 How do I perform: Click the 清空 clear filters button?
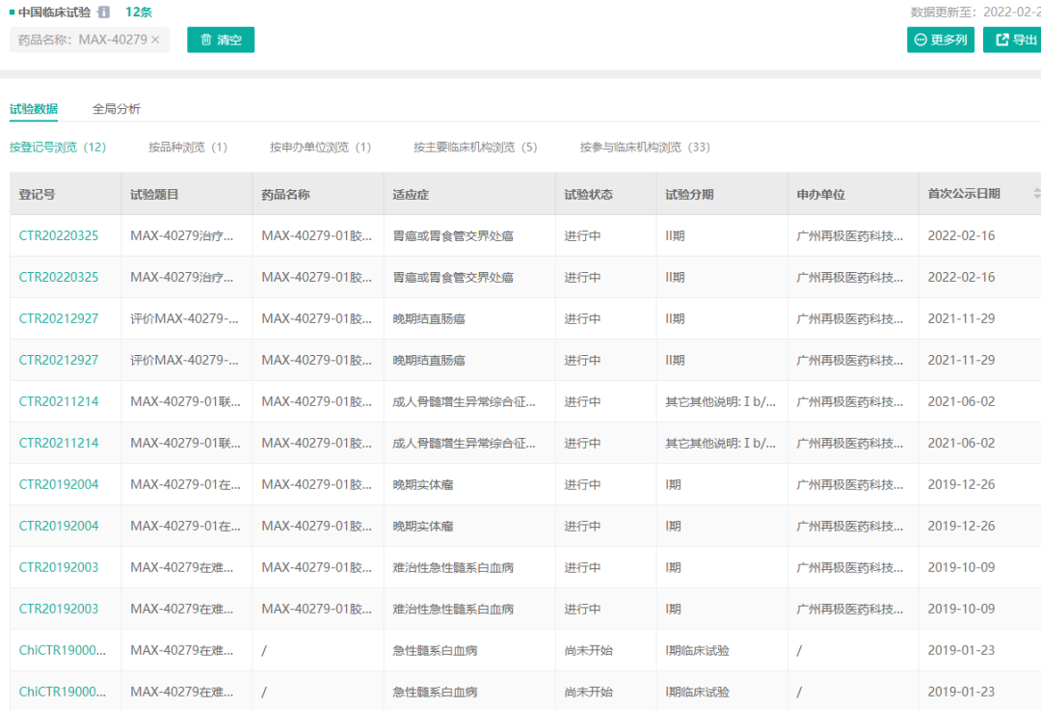coord(221,40)
